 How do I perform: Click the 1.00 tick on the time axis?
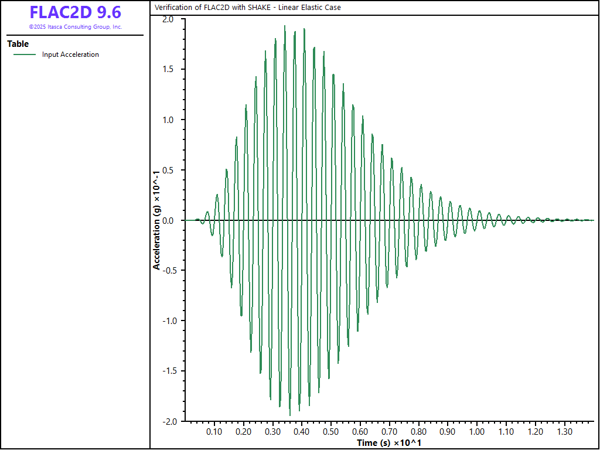coord(478,431)
